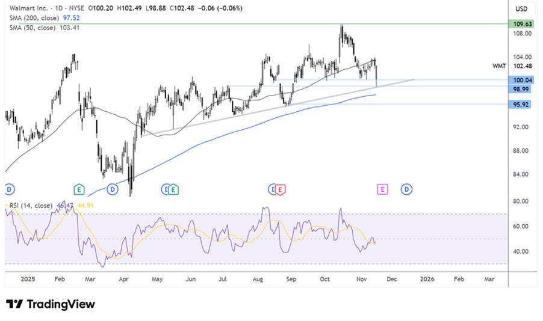Screen dimensions: 543x321
Task: Click the Oct label on time axis
Action: pyautogui.click(x=325, y=279)
